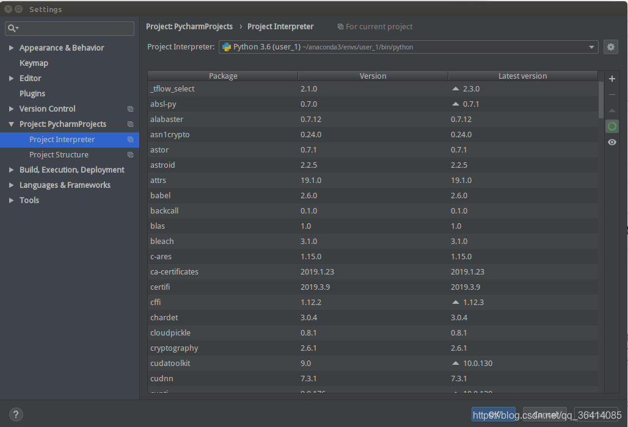This screenshot has height=427, width=628.
Task: Select the chardet package row
Action: (x=373, y=317)
